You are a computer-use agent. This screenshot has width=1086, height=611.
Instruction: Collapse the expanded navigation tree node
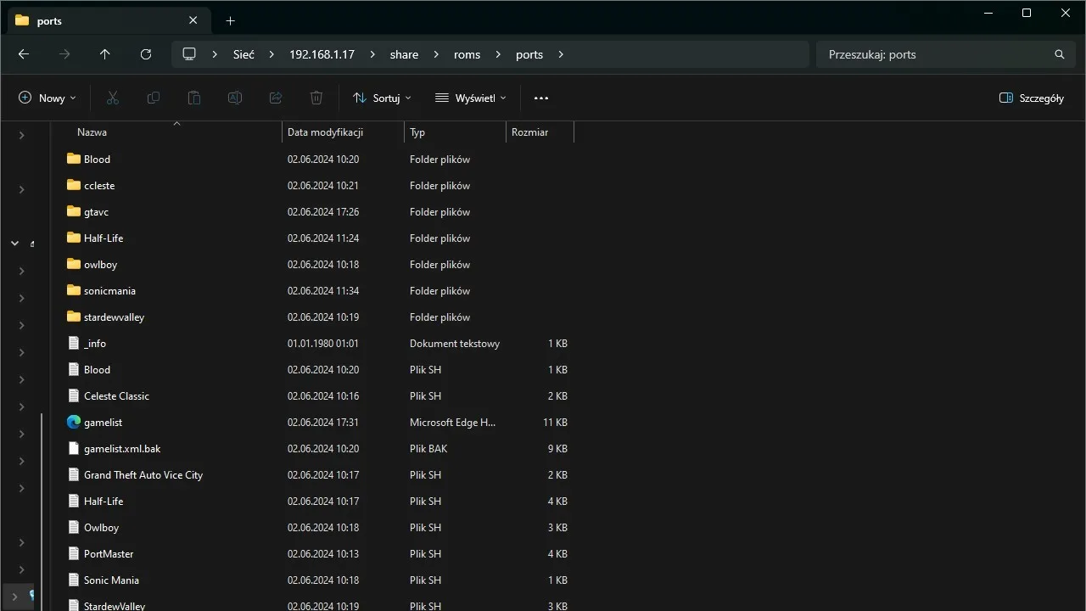point(14,244)
